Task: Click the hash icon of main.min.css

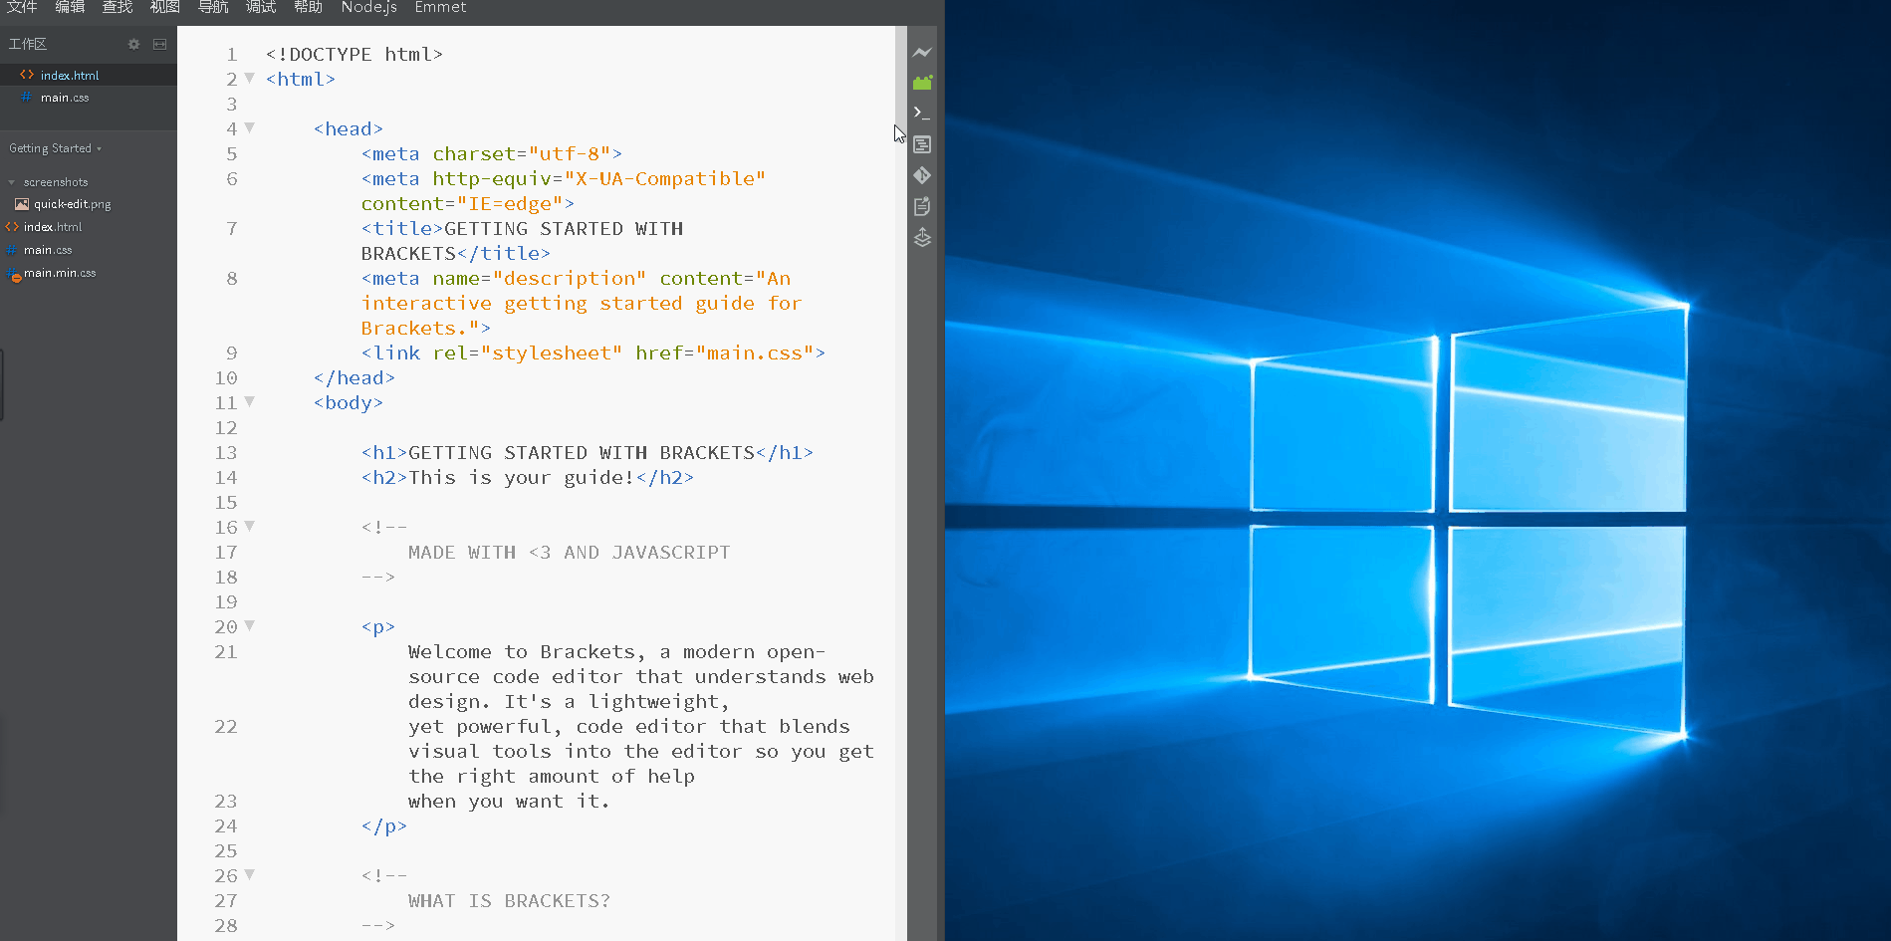Action: click(13, 274)
